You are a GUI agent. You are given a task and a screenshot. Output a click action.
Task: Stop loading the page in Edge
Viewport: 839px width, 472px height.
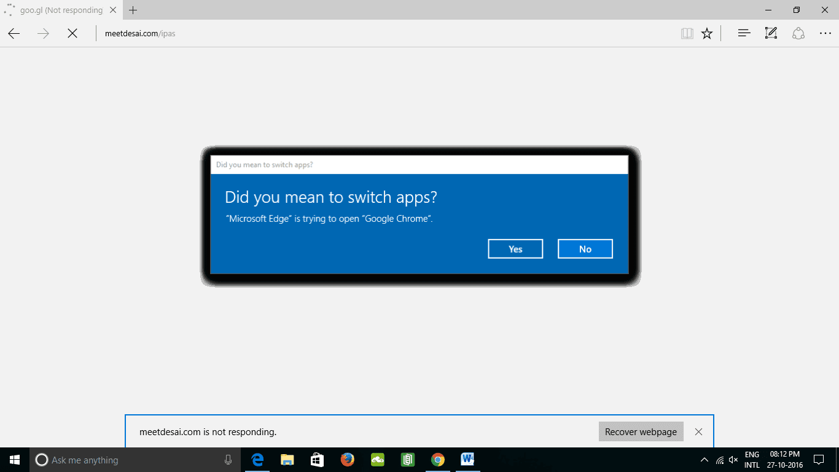click(x=72, y=34)
